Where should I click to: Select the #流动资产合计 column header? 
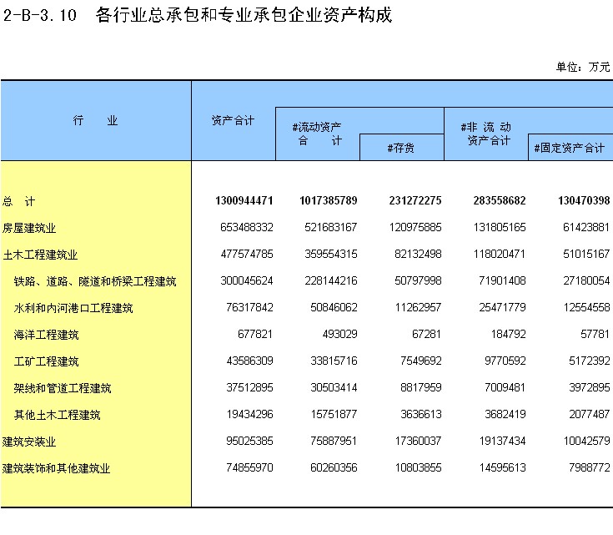click(317, 134)
